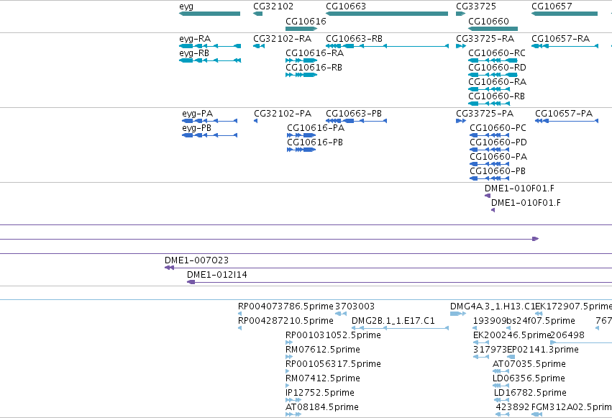Click the CG10660-RC transcript
612x418 pixels.
click(x=493, y=60)
